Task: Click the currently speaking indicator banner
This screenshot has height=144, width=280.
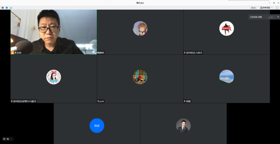Action: pos(258,17)
